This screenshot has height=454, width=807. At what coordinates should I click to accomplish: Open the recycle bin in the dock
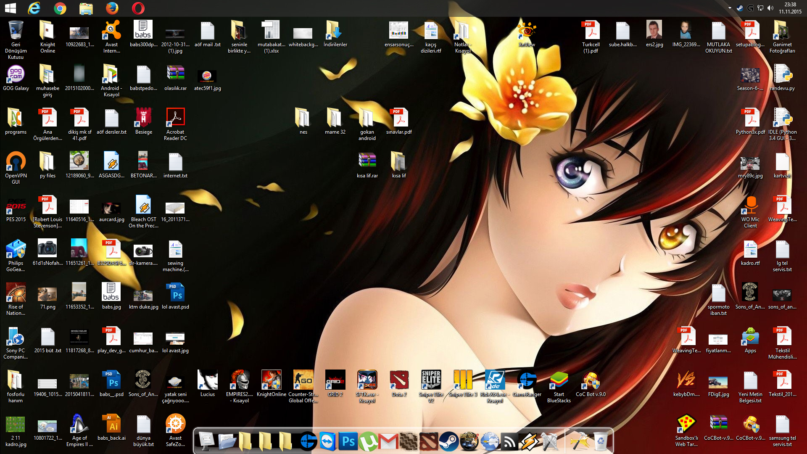601,442
